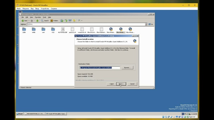Open the Файл menu in VirtualBox
214x120 pixels.
click(19, 9)
